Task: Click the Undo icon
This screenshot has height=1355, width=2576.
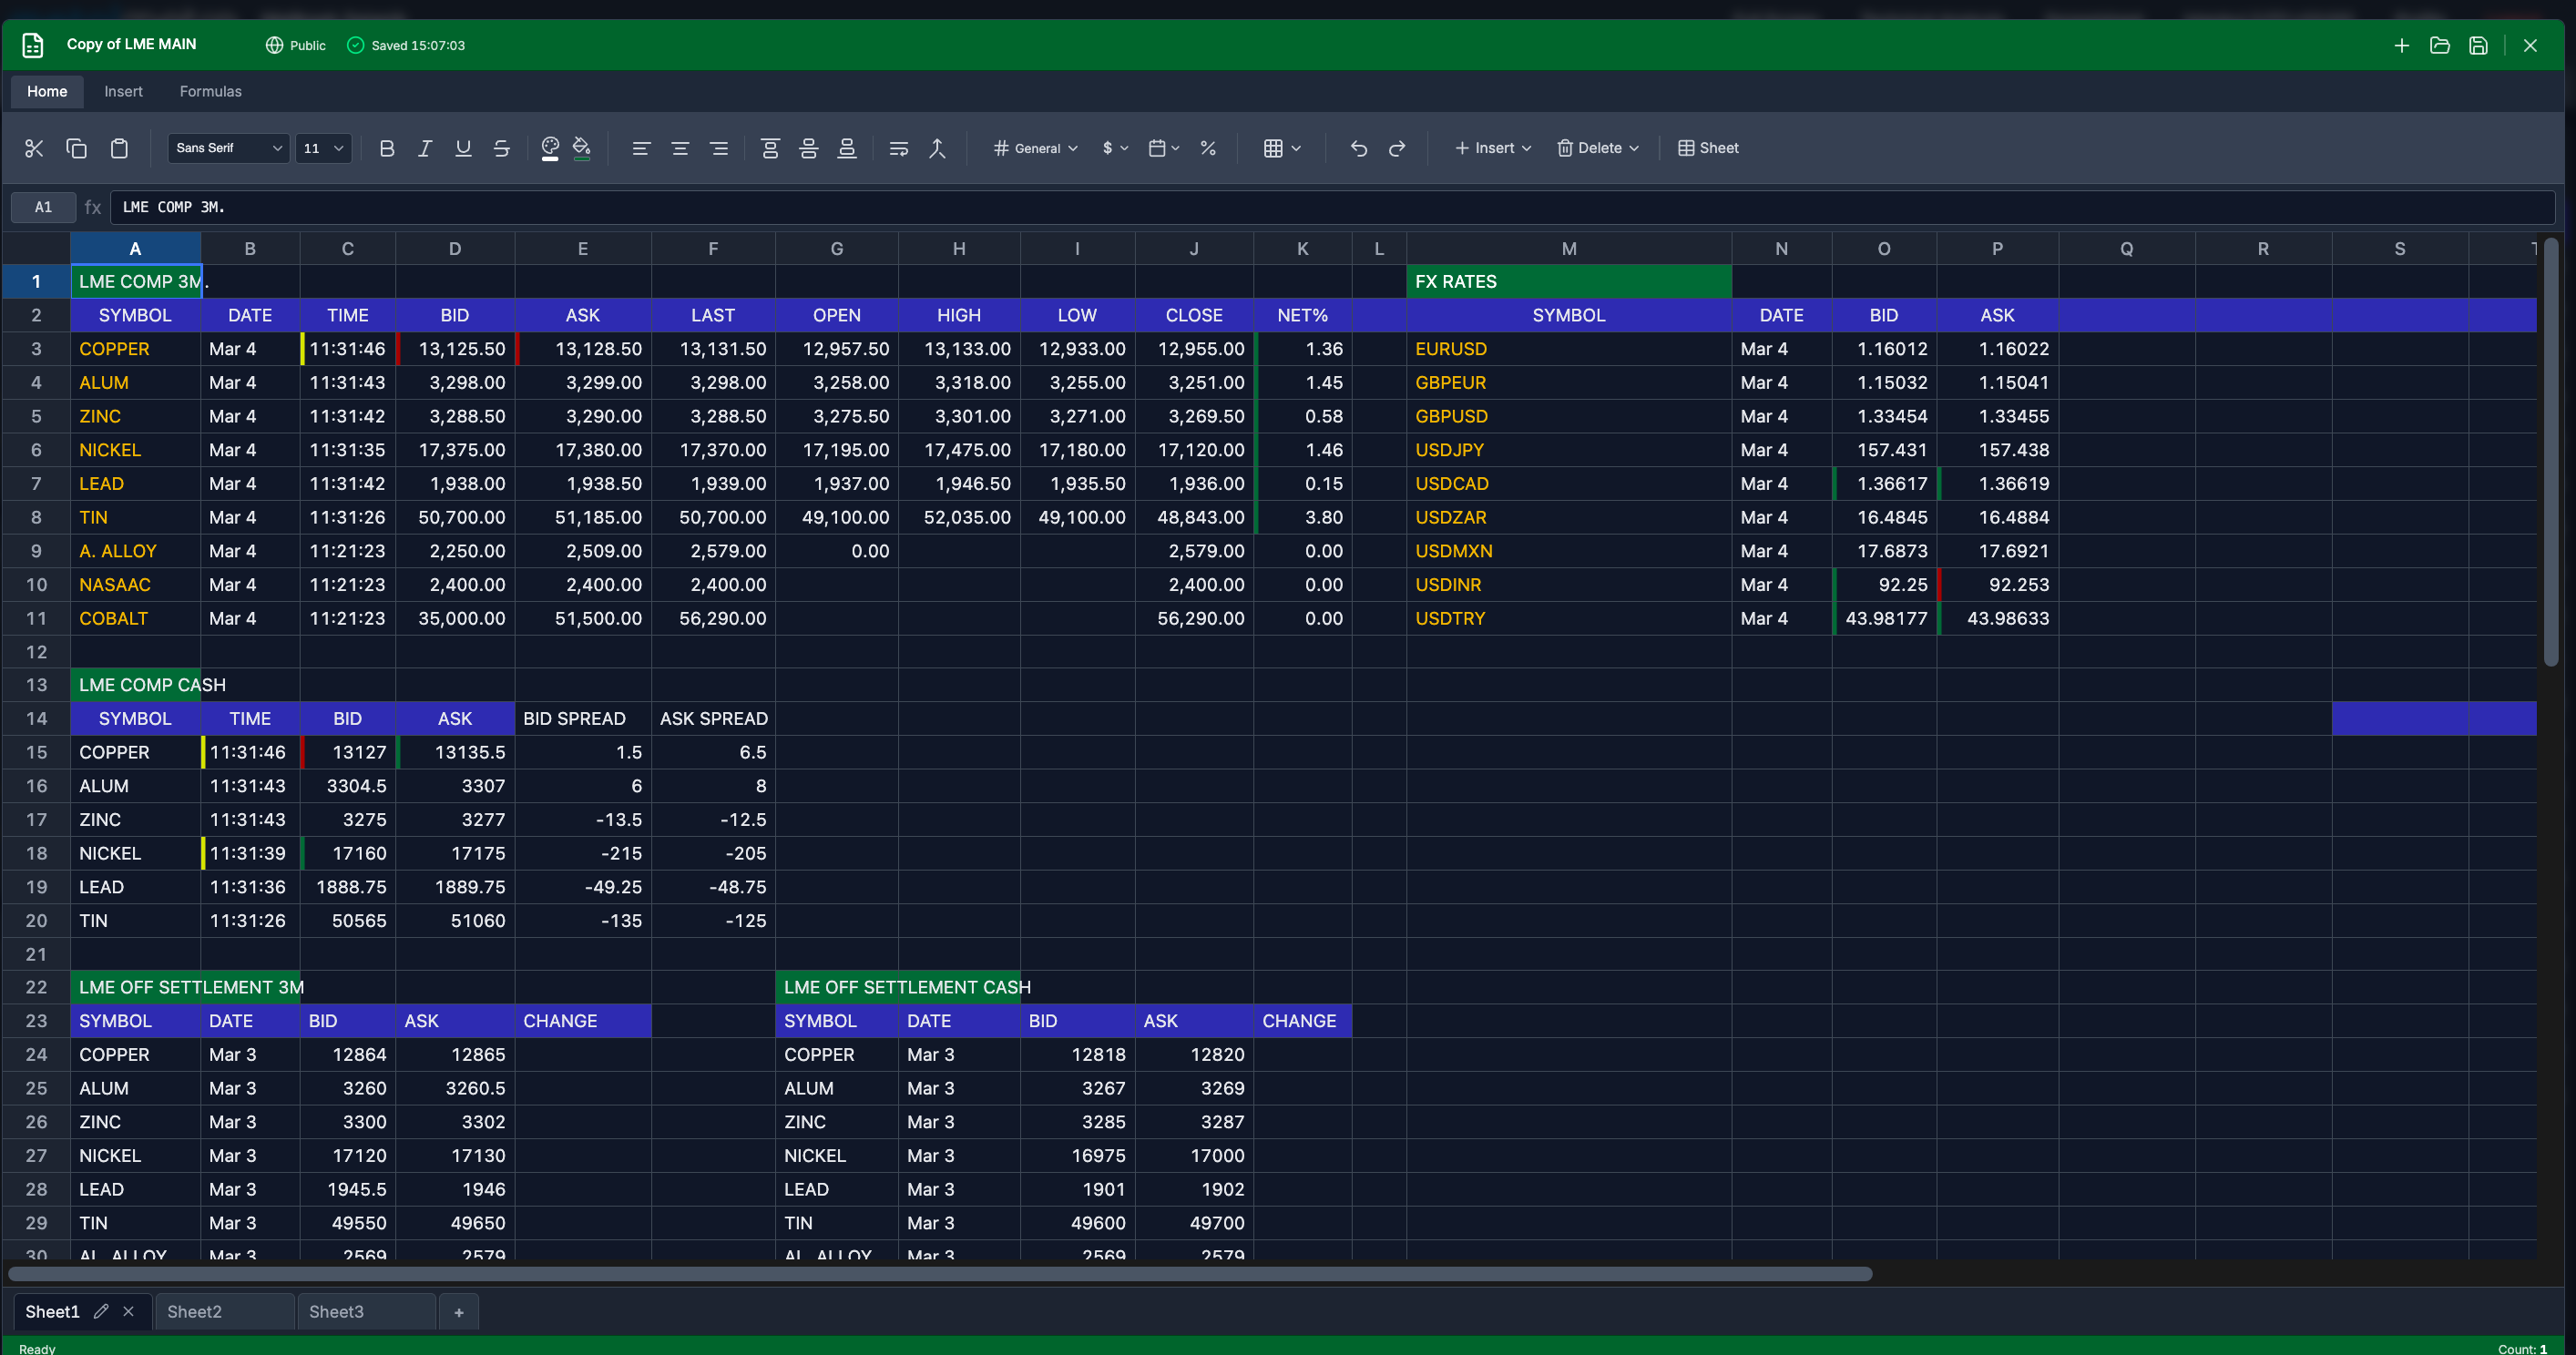Action: click(1358, 148)
